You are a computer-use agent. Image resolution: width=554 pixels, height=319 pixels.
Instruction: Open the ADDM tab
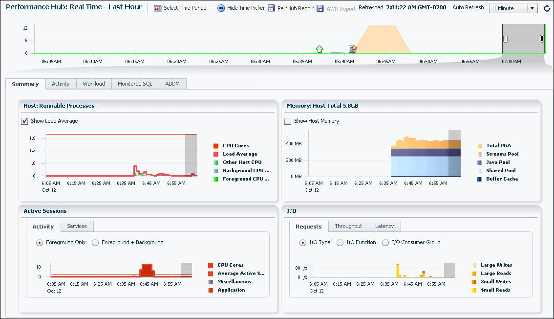tap(172, 84)
